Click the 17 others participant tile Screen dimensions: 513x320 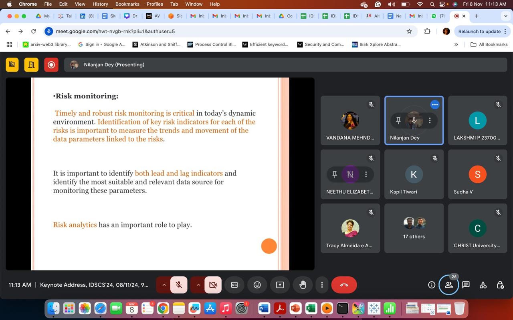(414, 228)
